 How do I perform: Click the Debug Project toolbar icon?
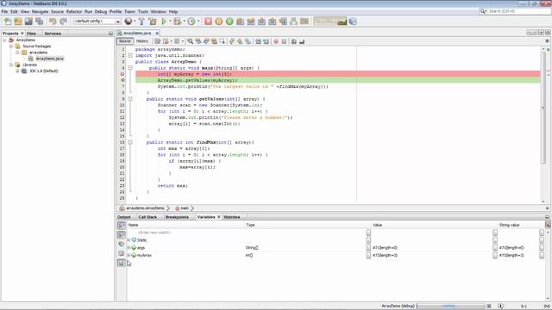tap(178, 22)
